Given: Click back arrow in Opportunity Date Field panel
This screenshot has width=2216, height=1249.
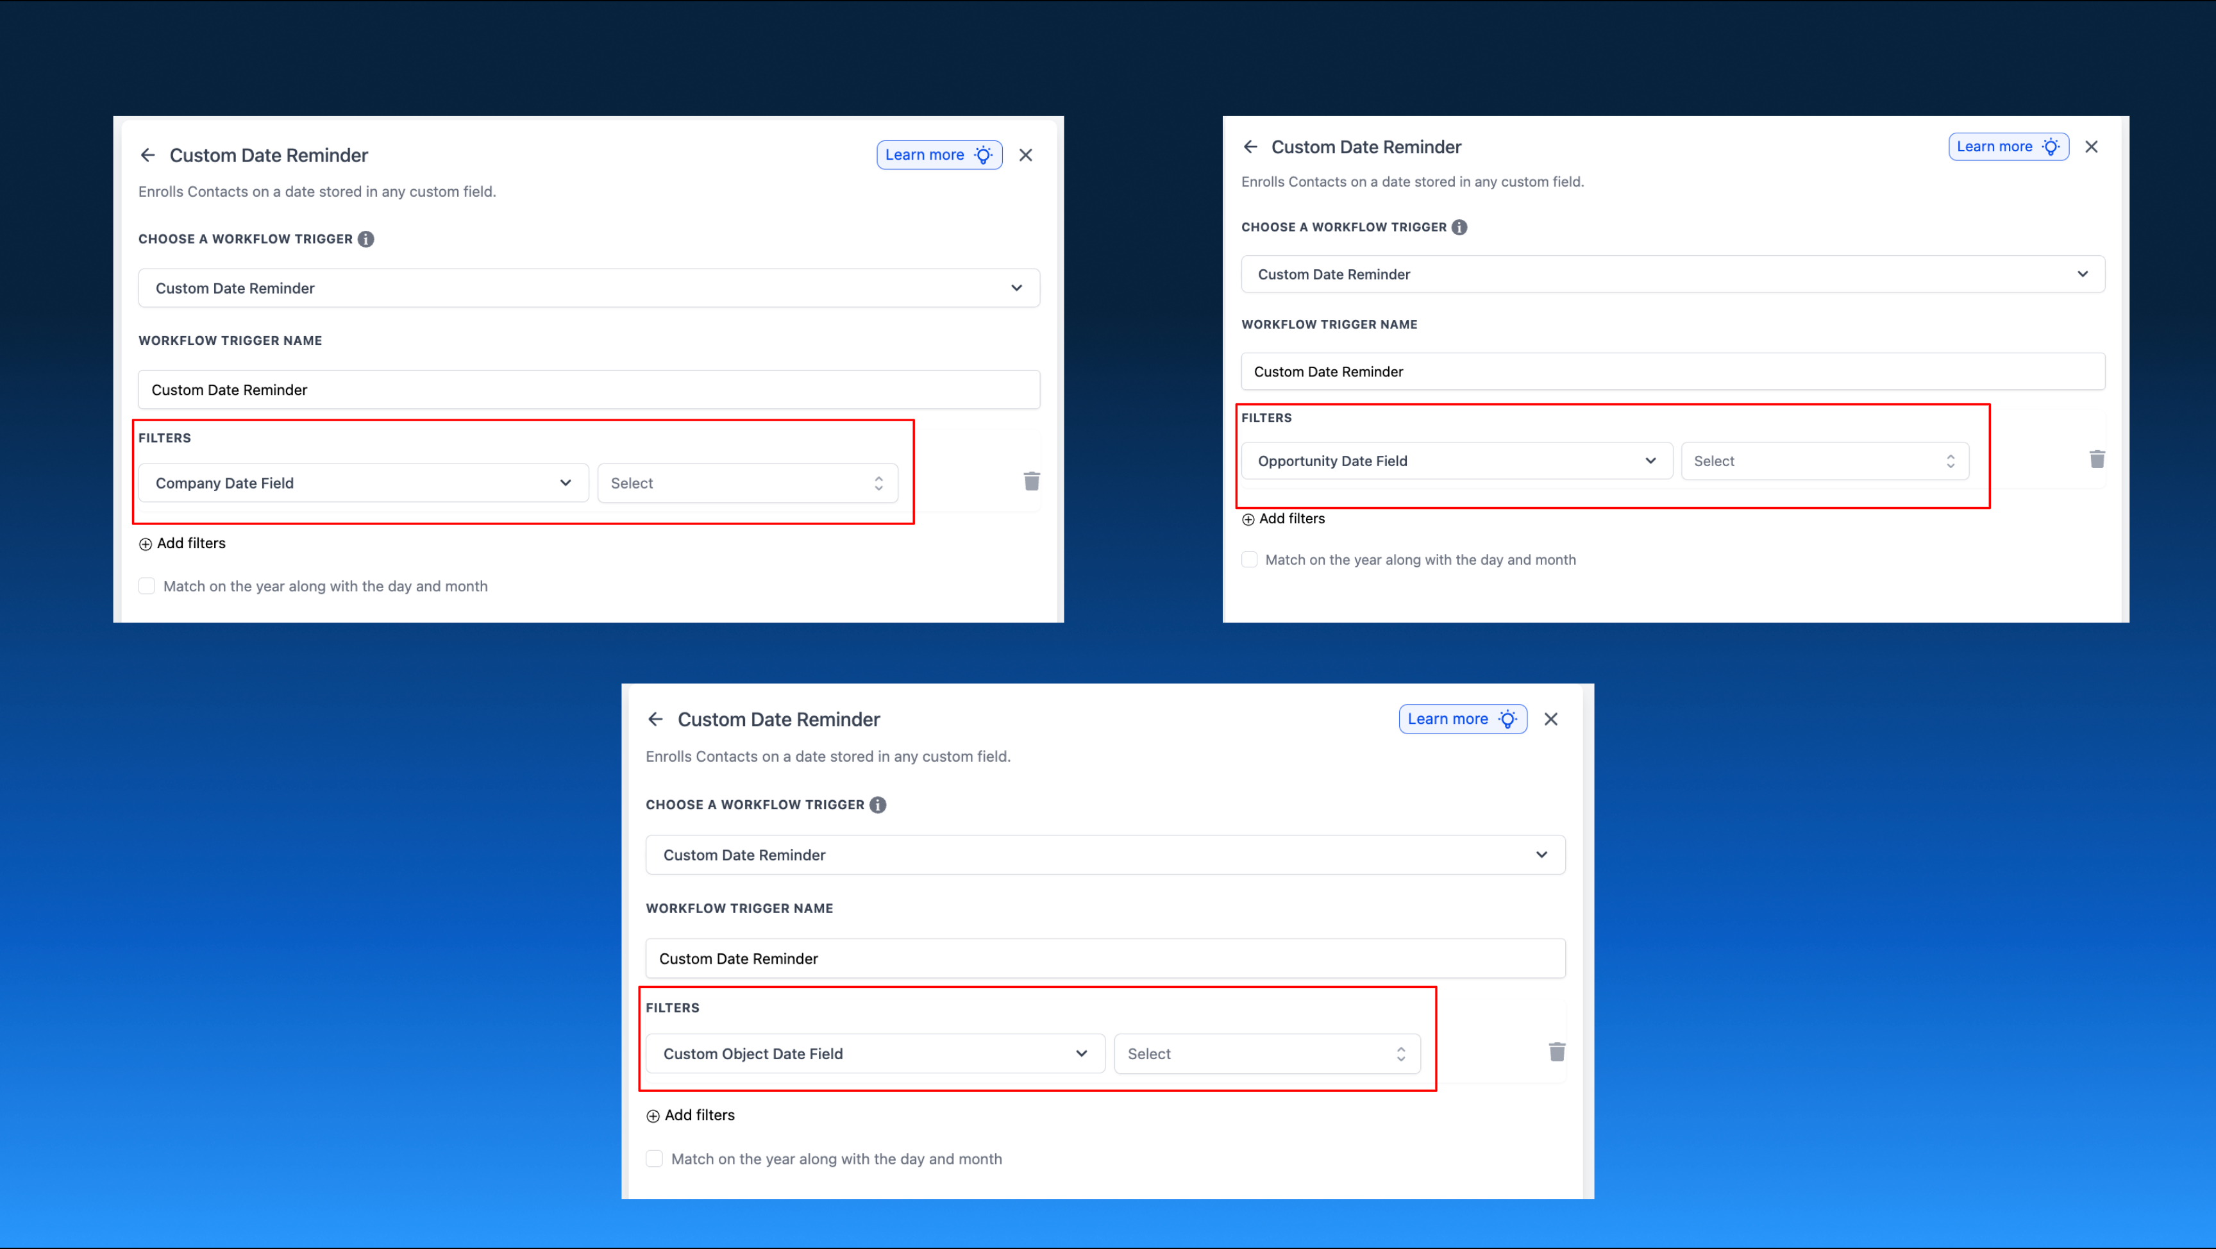Looking at the screenshot, I should pyautogui.click(x=1250, y=147).
